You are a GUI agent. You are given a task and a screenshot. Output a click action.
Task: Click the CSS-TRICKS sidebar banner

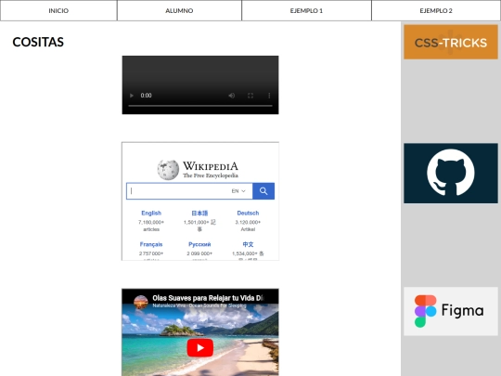coord(451,42)
